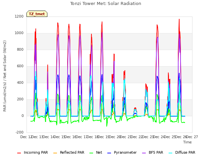The height and width of the screenshot is (159, 212).
Task: Click the 1200 y-axis tick value
Action: [19, 16]
